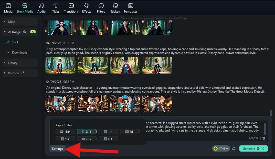This screenshot has width=275, height=159.
Task: Click the Settings button
Action: [x=57, y=149]
